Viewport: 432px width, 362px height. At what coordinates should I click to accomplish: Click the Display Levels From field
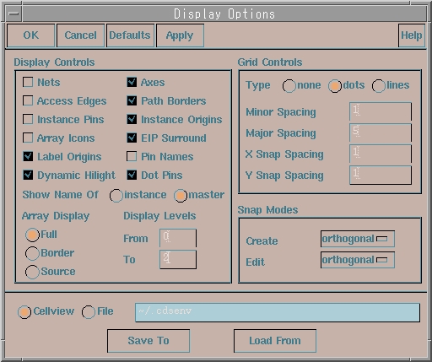coord(178,238)
